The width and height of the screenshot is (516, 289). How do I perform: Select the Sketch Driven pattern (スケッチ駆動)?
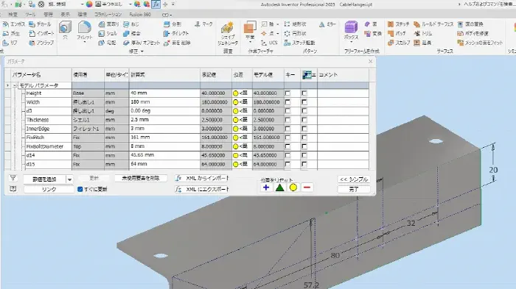tap(300, 43)
